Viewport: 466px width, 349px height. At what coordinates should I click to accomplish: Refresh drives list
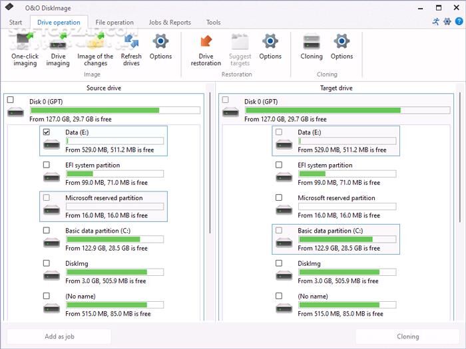pos(131,50)
